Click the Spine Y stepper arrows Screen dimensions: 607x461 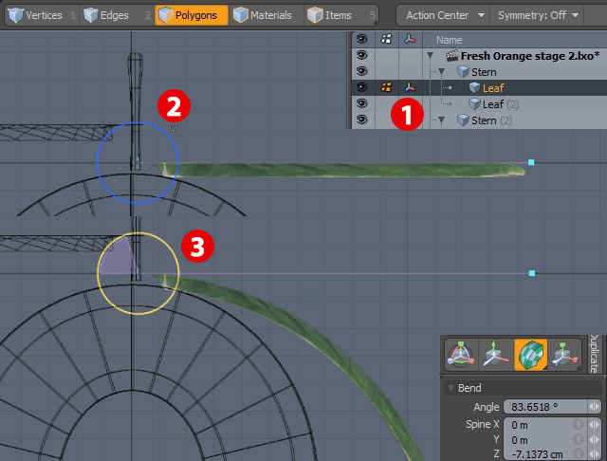pyautogui.click(x=595, y=440)
